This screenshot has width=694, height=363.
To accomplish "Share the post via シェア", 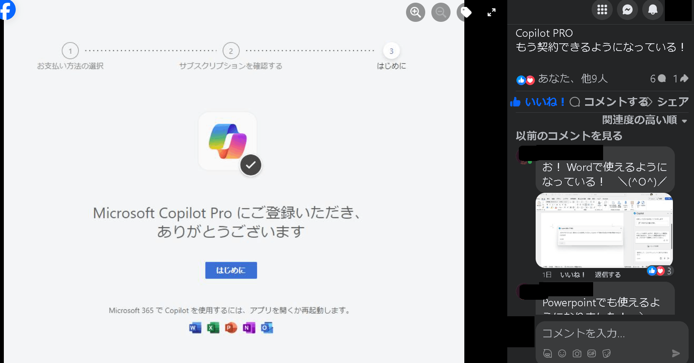I will click(x=669, y=102).
